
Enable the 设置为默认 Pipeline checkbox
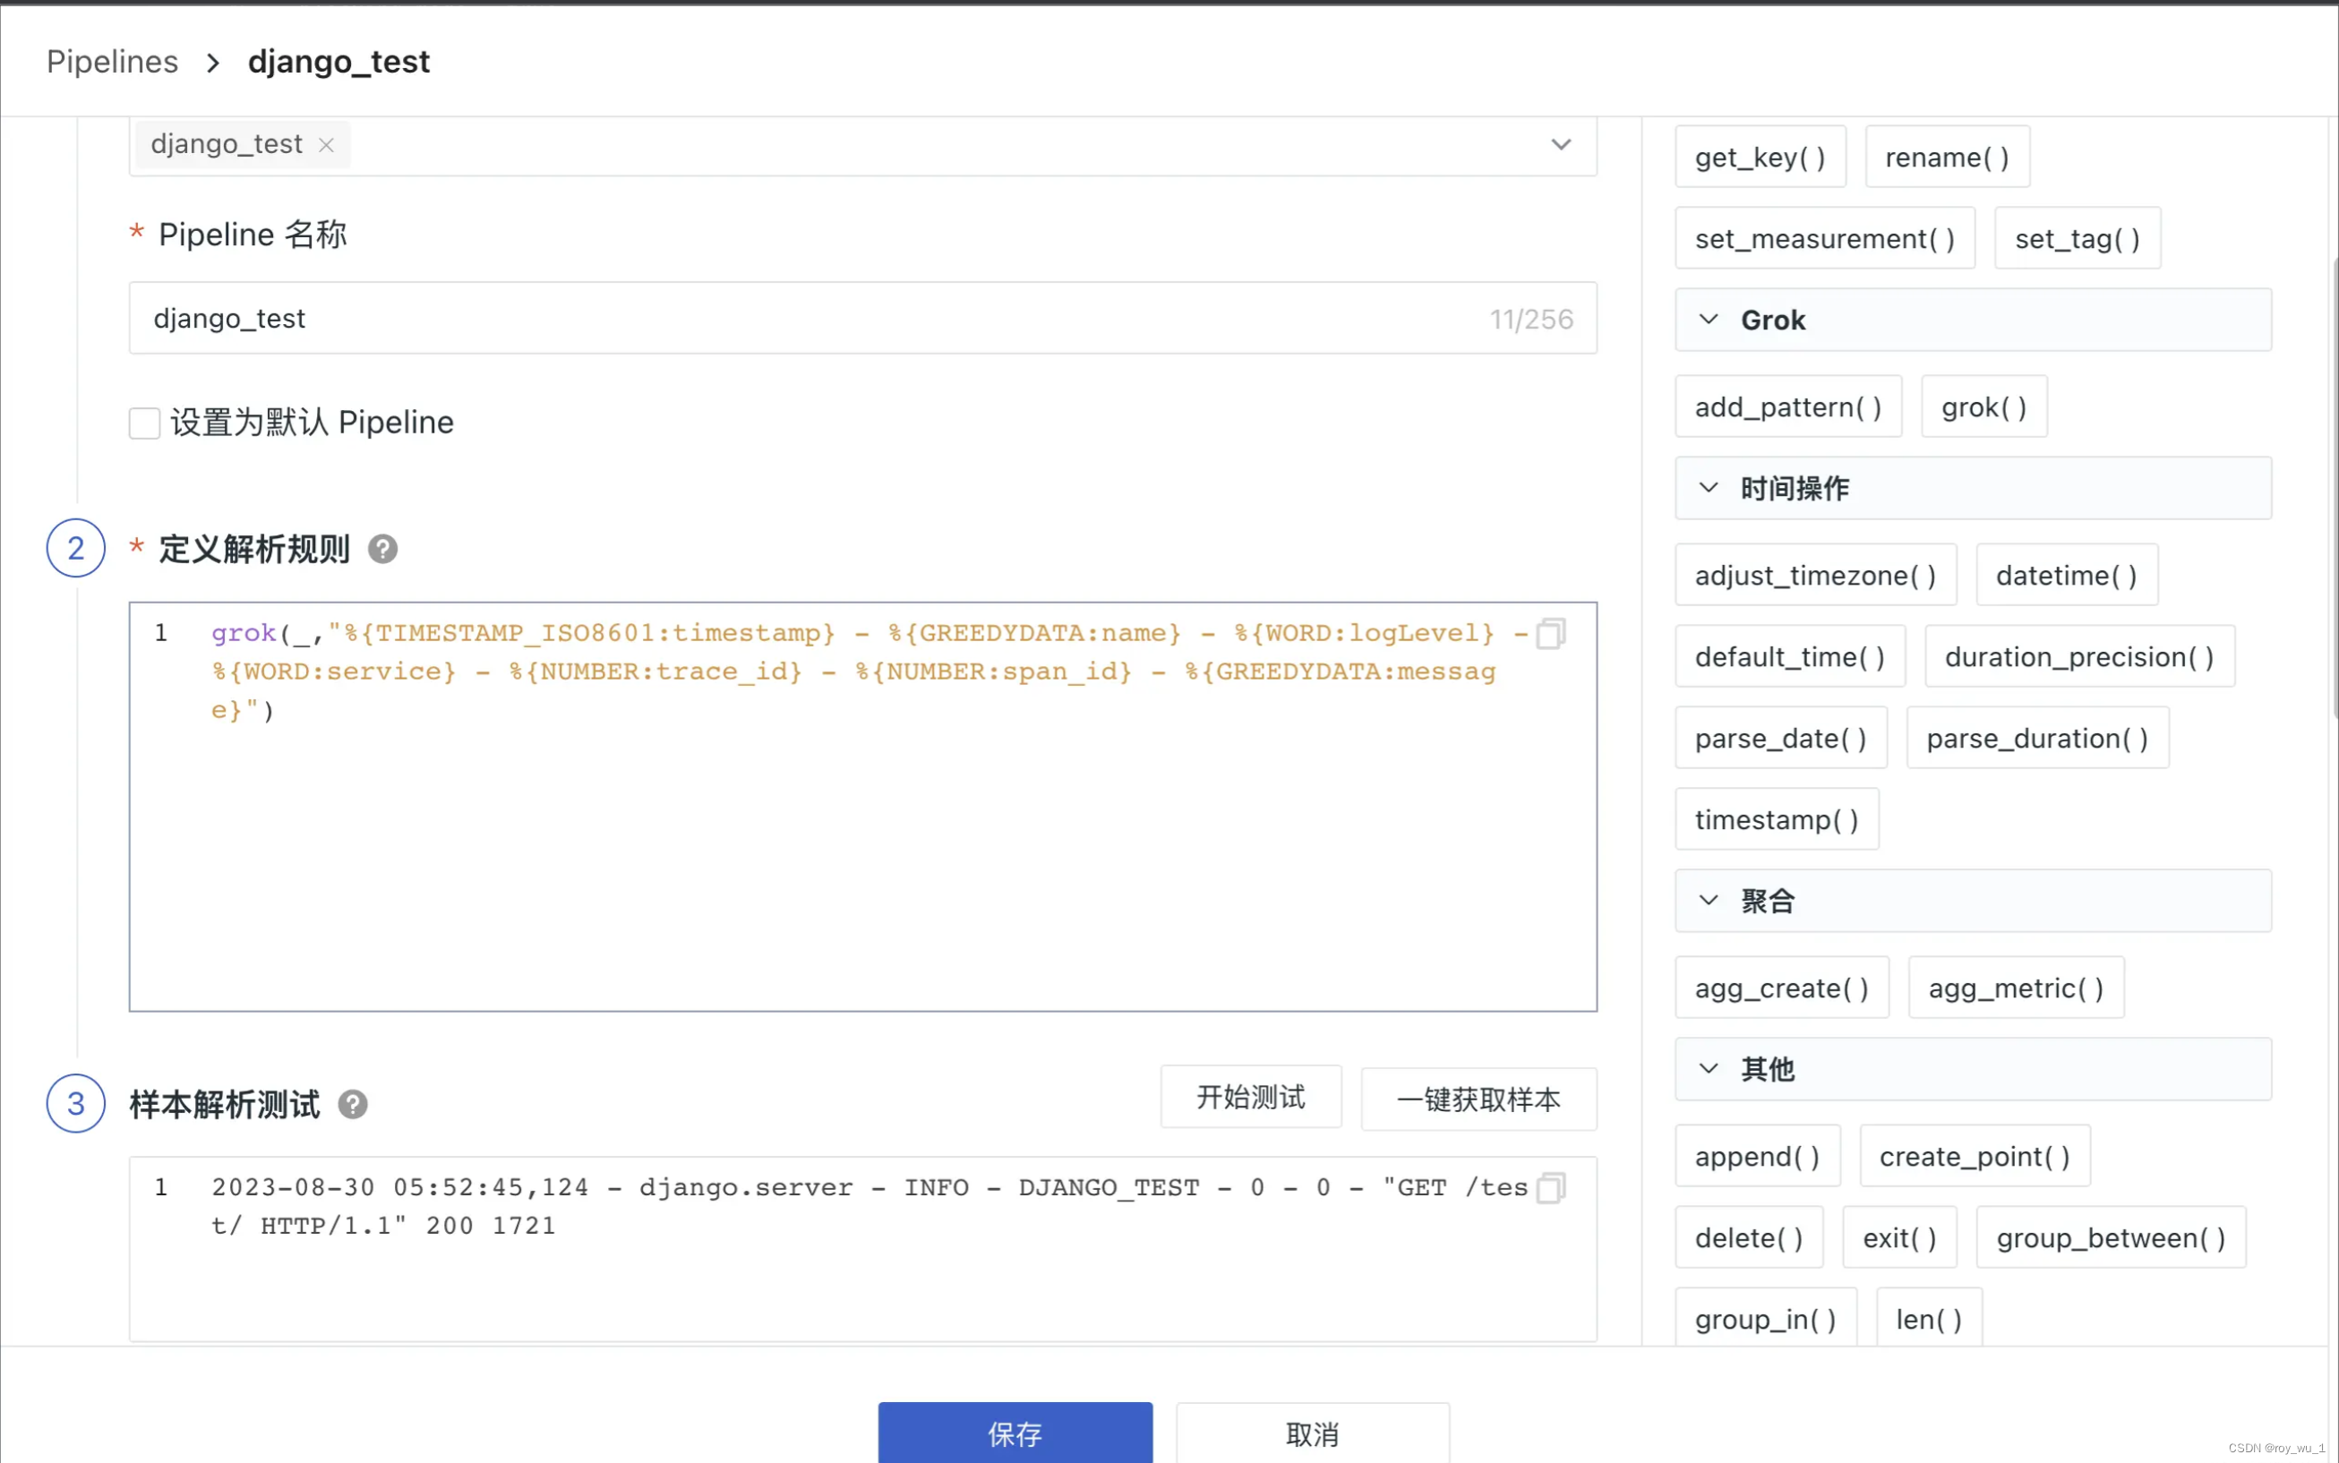(144, 423)
